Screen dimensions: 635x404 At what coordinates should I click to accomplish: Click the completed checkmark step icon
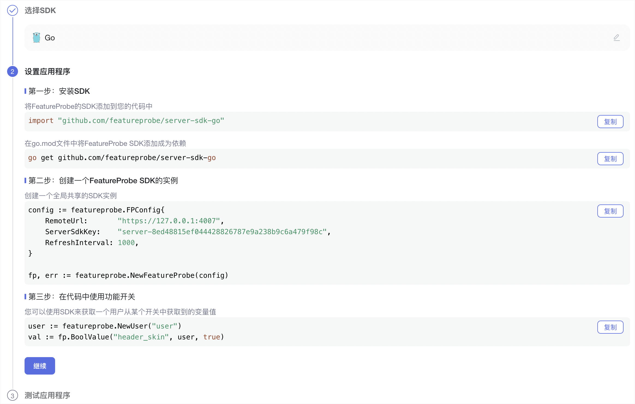[13, 11]
